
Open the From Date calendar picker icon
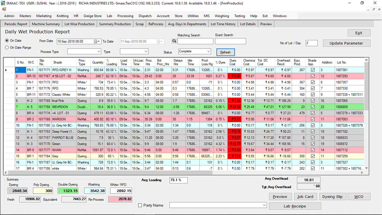(96, 42)
